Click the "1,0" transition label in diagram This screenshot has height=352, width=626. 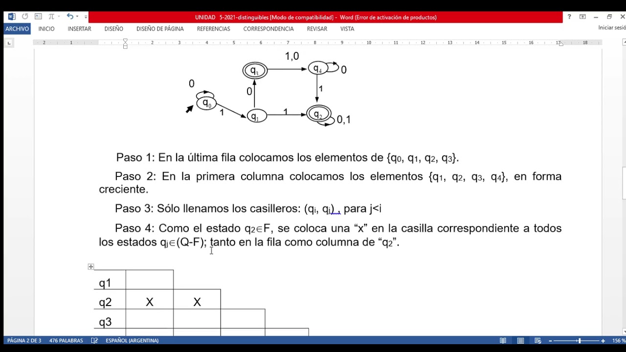click(292, 56)
